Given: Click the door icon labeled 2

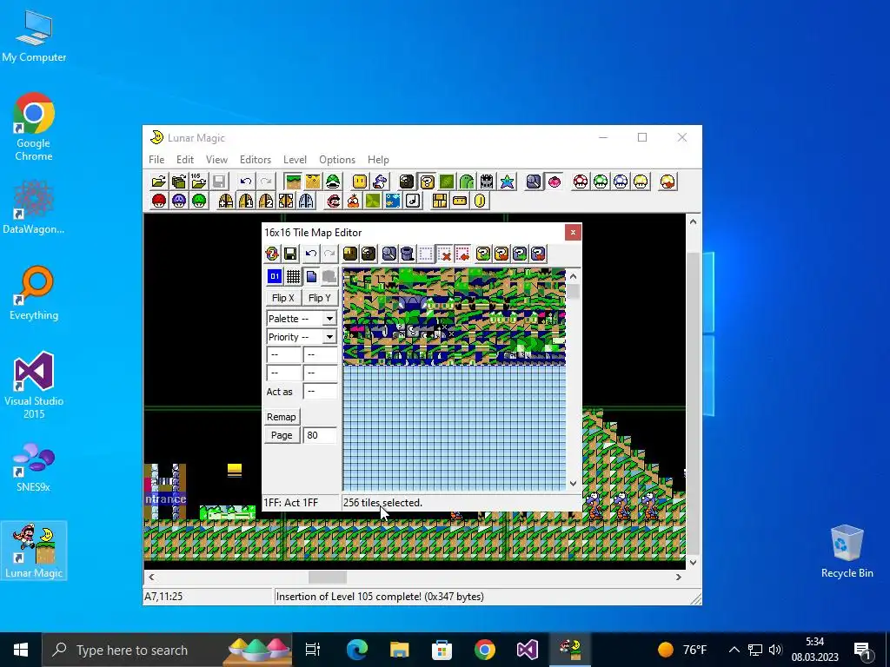Looking at the screenshot, I should coord(266,201).
